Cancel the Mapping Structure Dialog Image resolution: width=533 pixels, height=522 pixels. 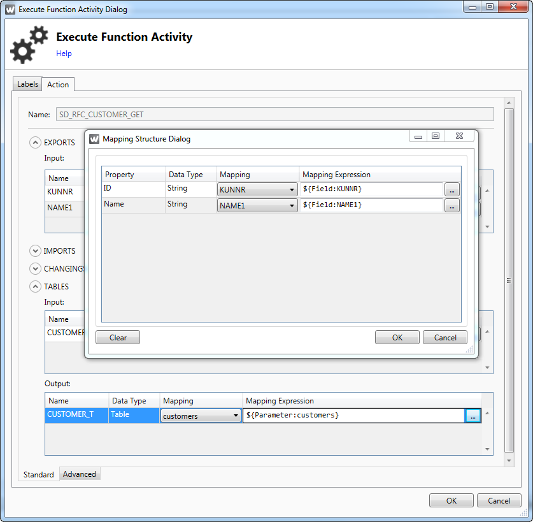point(444,338)
